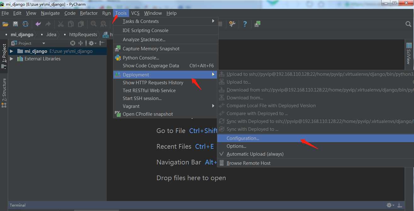The height and width of the screenshot is (211, 414).
Task: Click the Tools menu
Action: click(x=121, y=13)
